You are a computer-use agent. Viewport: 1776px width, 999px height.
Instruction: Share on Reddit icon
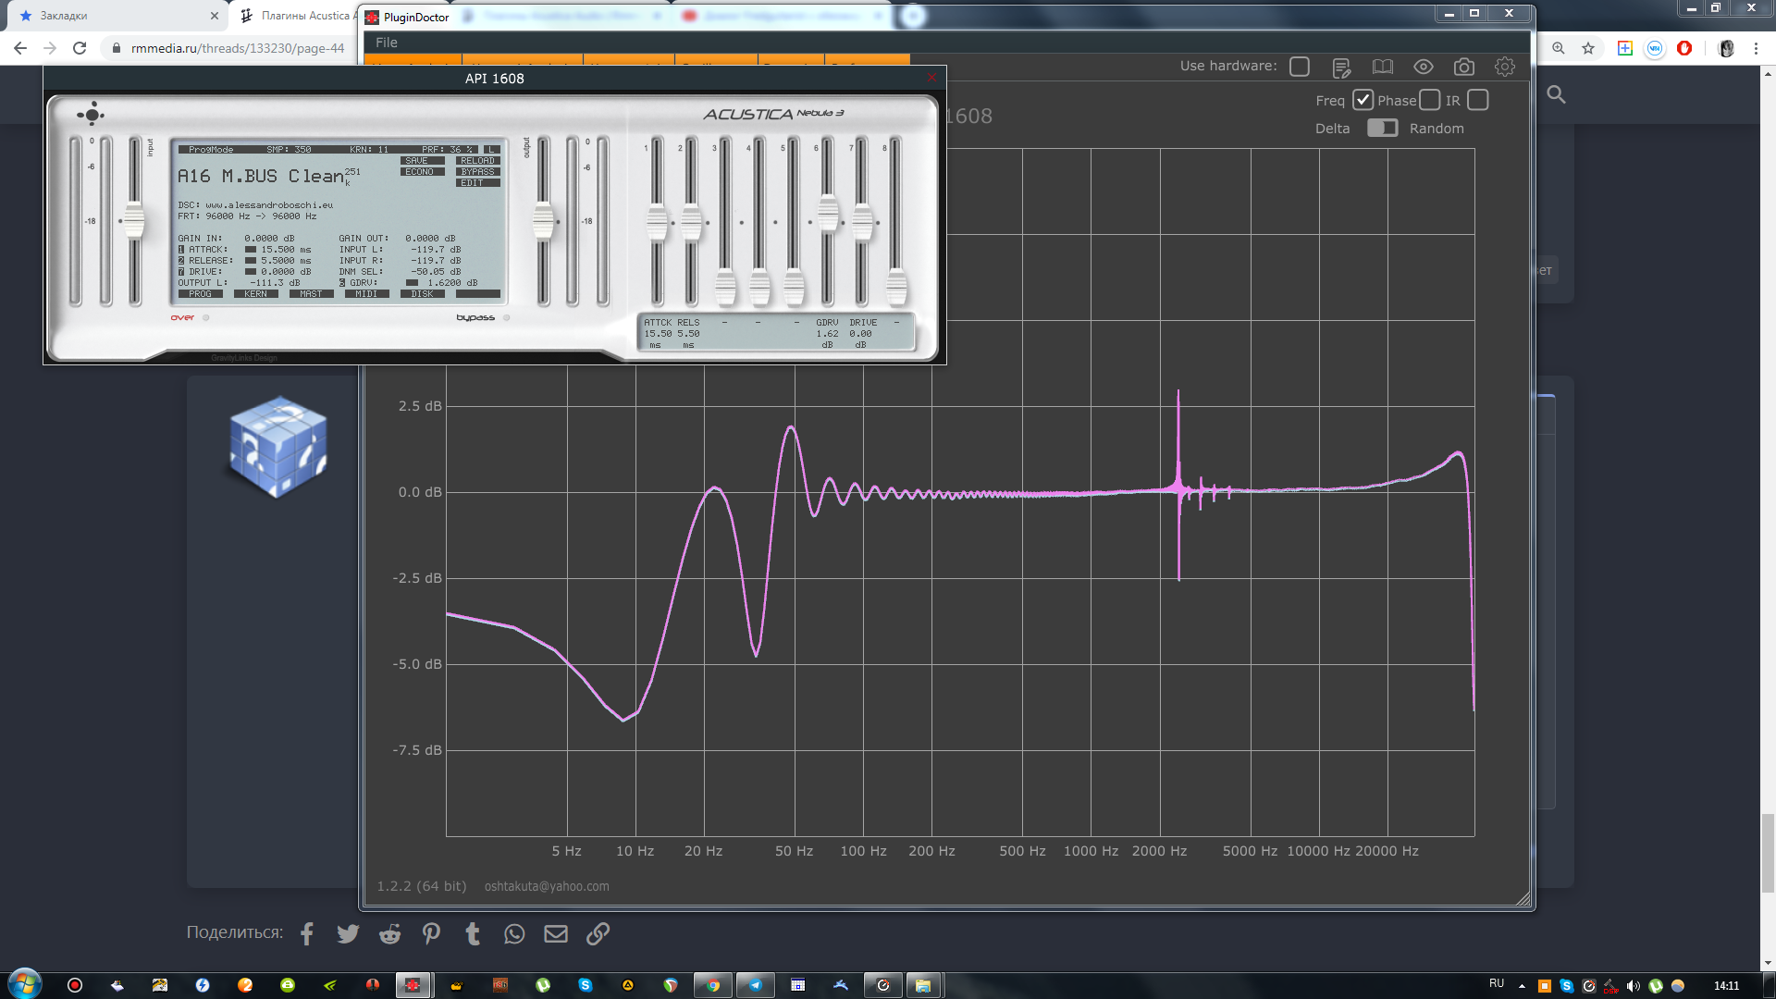[389, 934]
